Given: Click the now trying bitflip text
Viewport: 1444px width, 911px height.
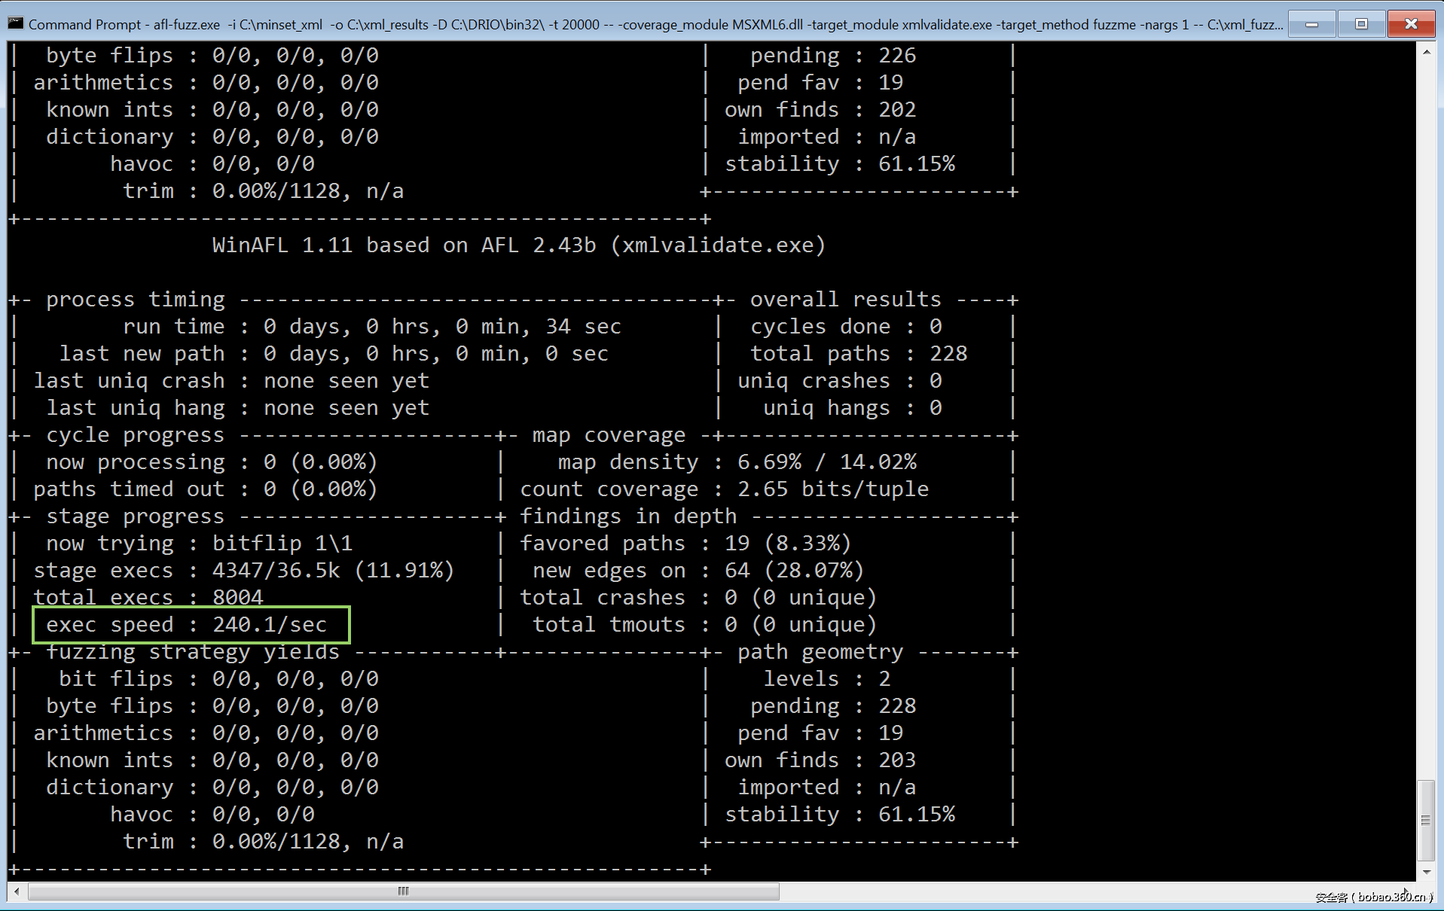Looking at the screenshot, I should coord(282,544).
